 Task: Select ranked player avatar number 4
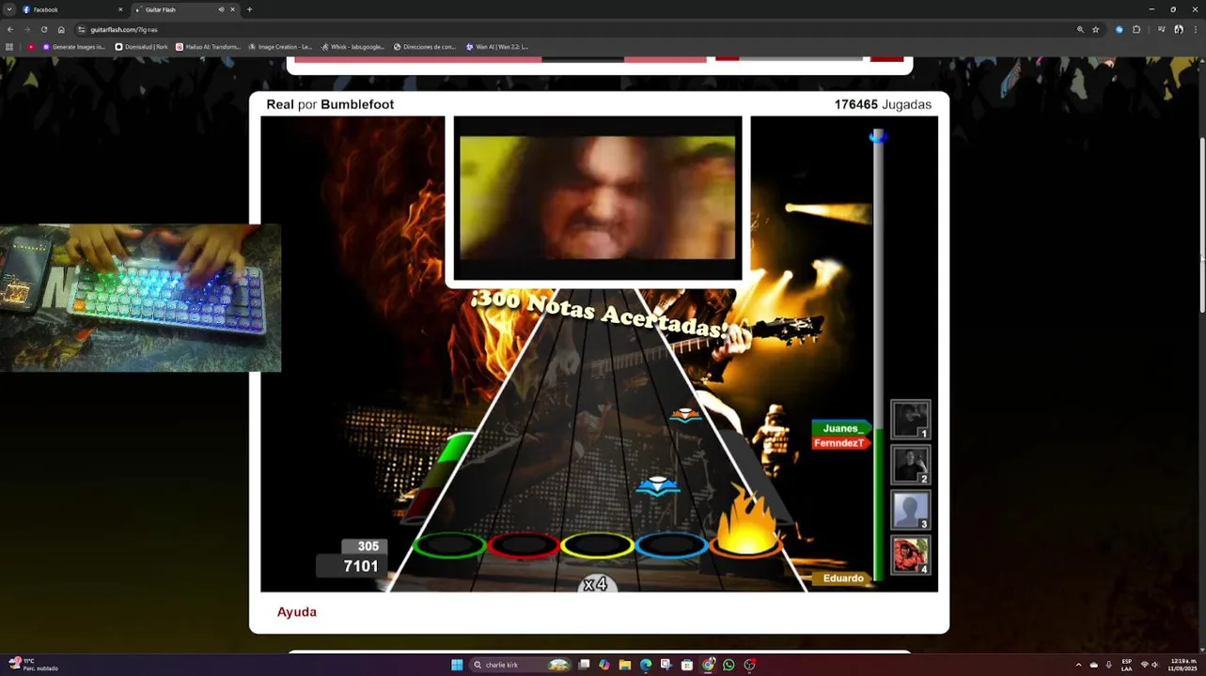click(910, 555)
